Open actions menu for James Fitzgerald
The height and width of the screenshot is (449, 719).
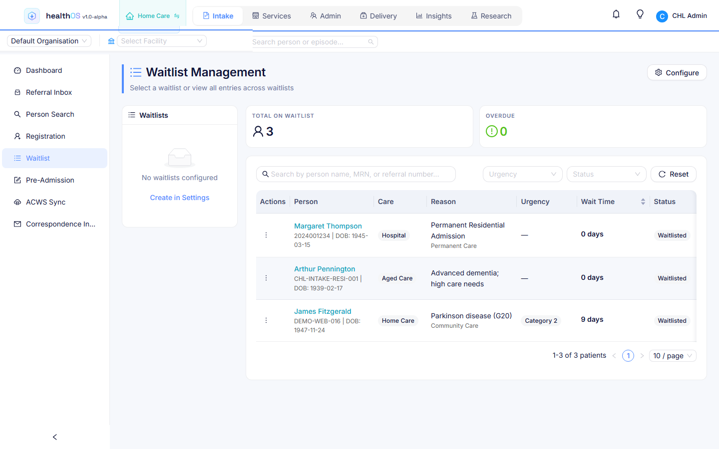pyautogui.click(x=266, y=320)
